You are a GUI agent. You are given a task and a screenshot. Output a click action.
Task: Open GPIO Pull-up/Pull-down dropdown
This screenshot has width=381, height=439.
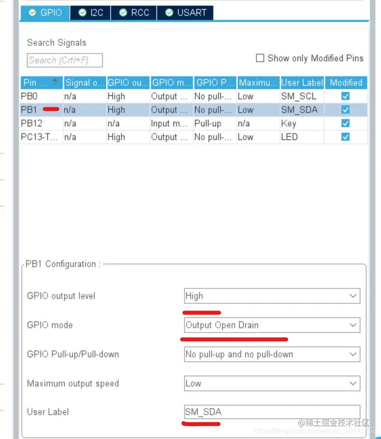[272, 354]
